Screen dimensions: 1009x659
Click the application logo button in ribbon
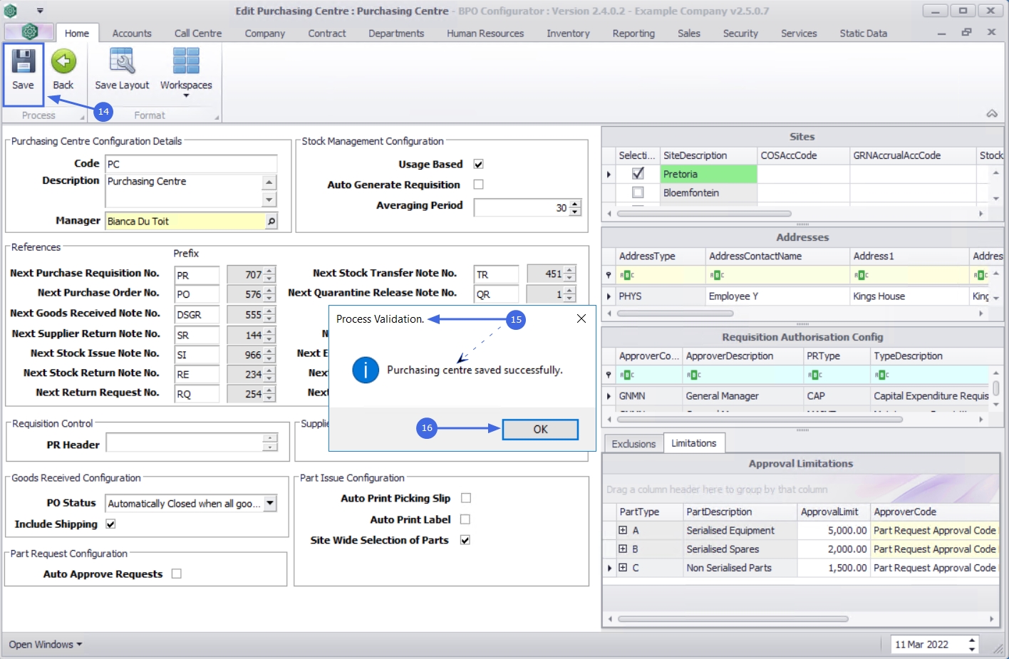[x=29, y=32]
